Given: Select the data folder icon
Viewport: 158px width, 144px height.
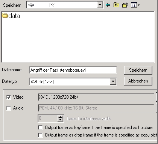Looking at the screenshot, I should coord(5,15).
